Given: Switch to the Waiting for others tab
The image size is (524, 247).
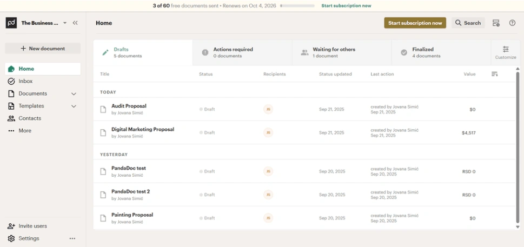Looking at the screenshot, I should pos(342,52).
